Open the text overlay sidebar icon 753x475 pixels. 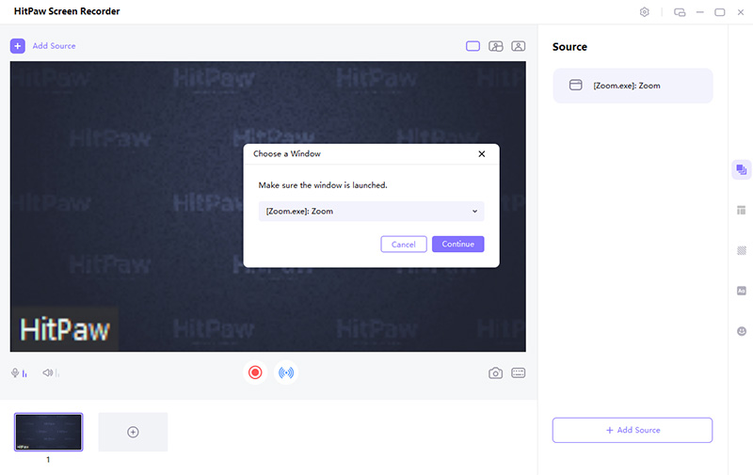pos(742,291)
